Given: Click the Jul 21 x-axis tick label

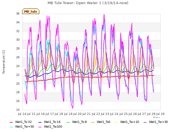Looking at the screenshot, I should pos(87,114).
